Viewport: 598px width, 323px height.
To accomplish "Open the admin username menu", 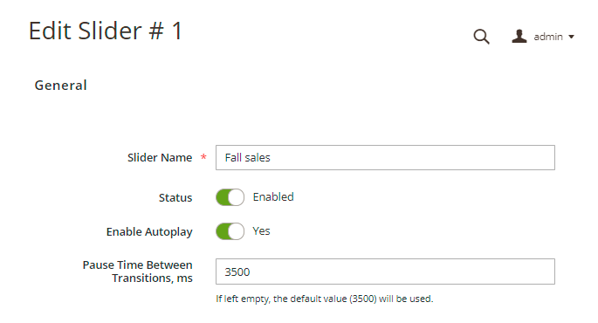I will [x=548, y=37].
